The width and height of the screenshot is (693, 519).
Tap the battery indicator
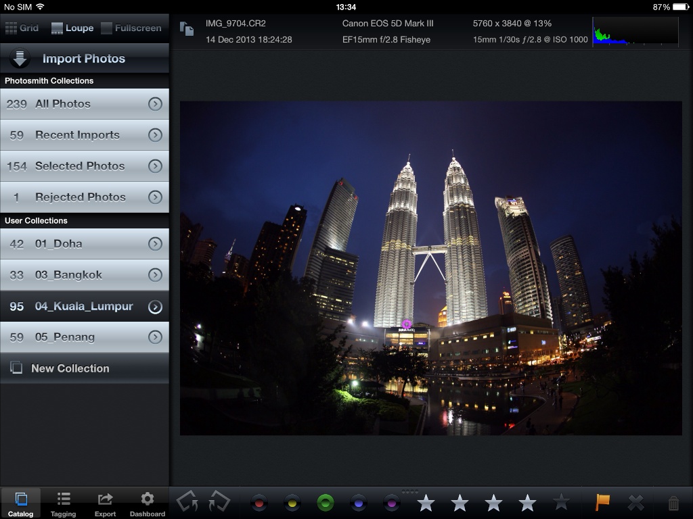click(681, 7)
